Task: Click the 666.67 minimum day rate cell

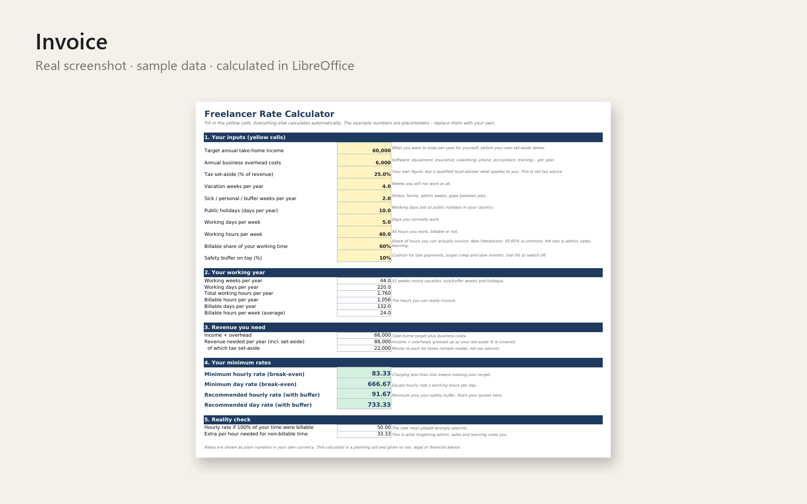Action: tap(364, 384)
